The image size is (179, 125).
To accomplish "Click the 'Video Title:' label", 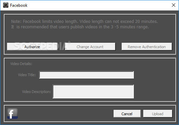I will [27, 75].
